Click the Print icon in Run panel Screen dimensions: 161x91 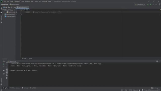coord(7,75)
